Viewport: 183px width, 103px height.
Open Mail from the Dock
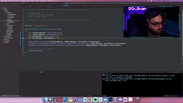[106, 100]
